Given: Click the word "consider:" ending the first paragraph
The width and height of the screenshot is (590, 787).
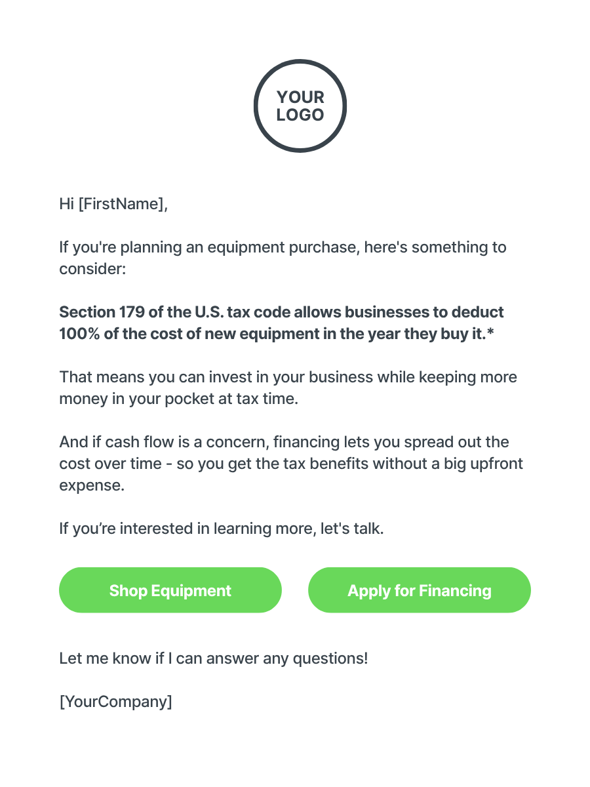Looking at the screenshot, I should [92, 269].
